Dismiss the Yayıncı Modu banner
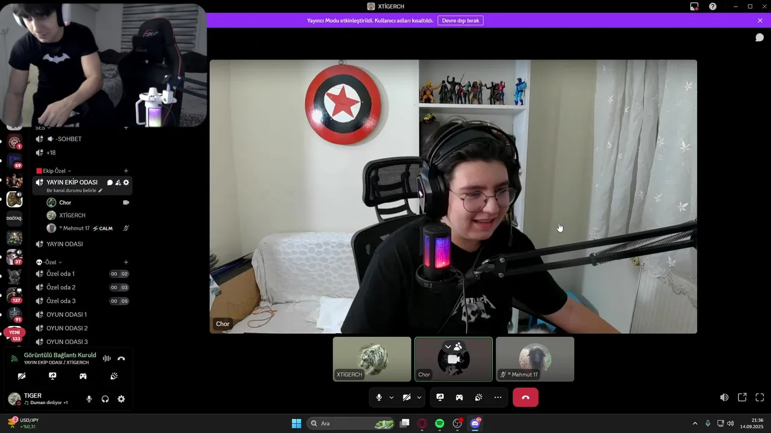This screenshot has width=771, height=433. tap(760, 20)
